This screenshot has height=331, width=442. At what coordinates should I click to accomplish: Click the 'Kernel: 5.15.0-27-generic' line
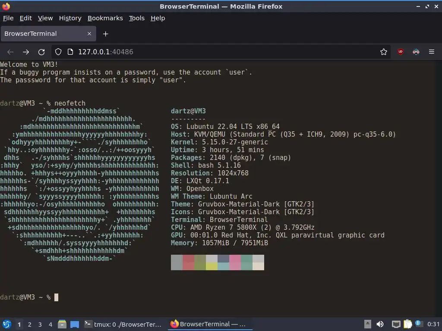(x=219, y=142)
